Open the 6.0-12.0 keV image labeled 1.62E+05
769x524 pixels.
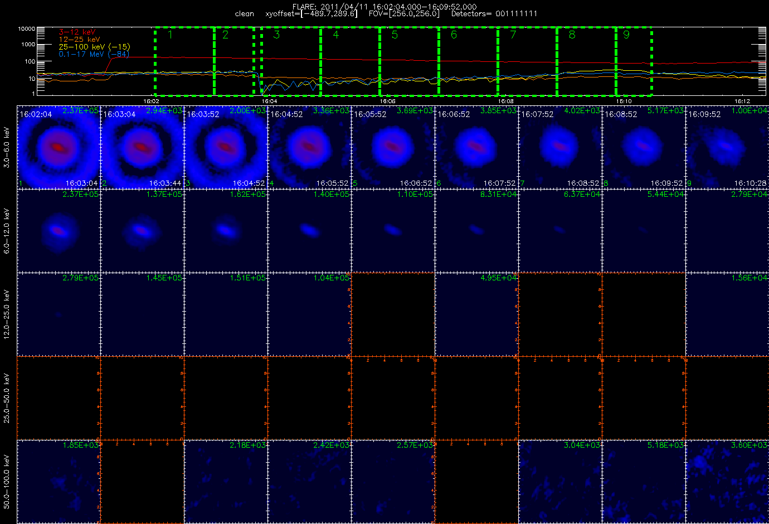coord(226,230)
